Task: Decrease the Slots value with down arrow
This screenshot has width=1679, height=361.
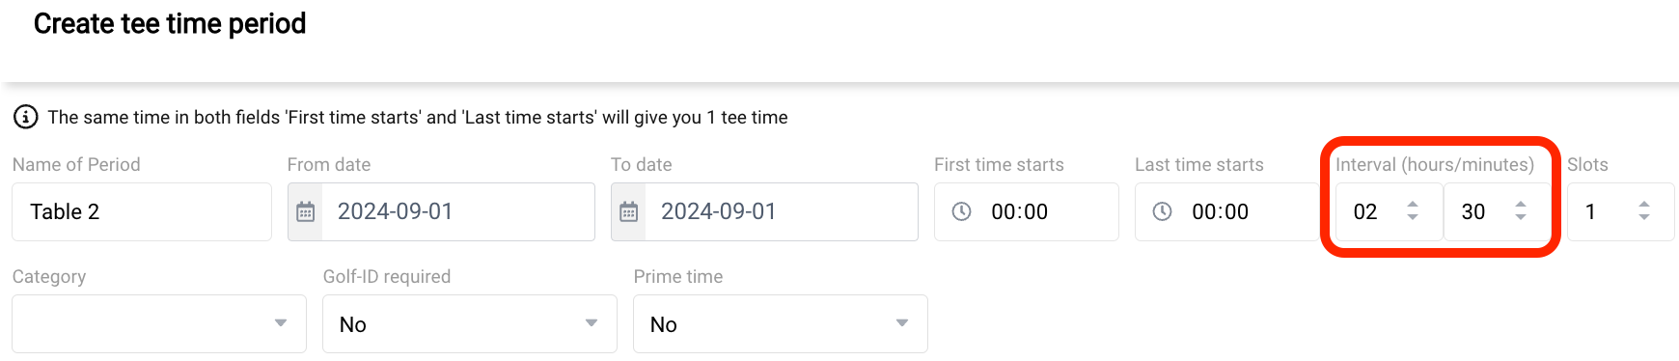Action: click(x=1644, y=217)
